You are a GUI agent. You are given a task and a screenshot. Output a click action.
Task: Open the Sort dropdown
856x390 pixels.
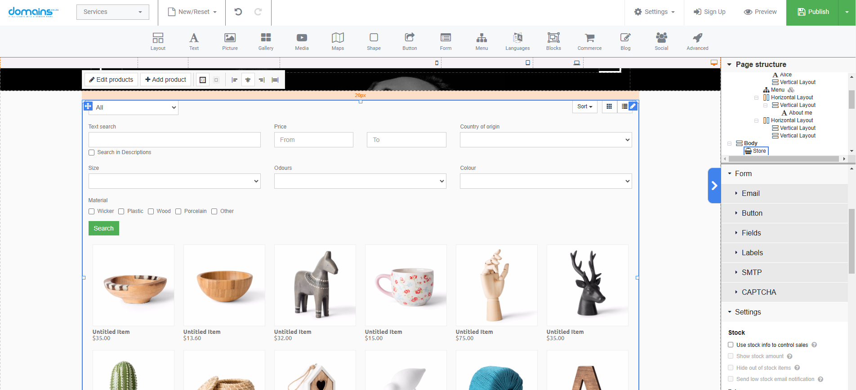(584, 106)
